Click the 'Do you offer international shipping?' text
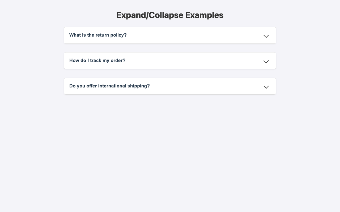 coord(109,86)
